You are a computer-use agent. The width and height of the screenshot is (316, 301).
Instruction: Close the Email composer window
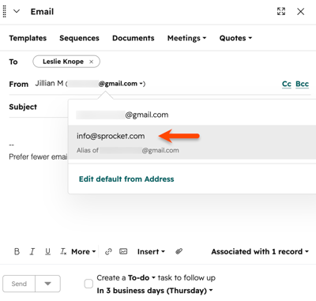[x=301, y=11]
